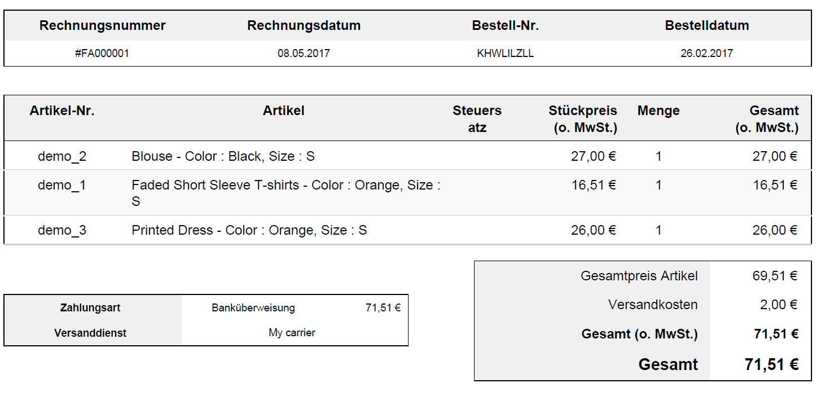This screenshot has width=825, height=396.
Task: Click the Stückpreis (o. MwSt.) header
Action: [x=583, y=119]
